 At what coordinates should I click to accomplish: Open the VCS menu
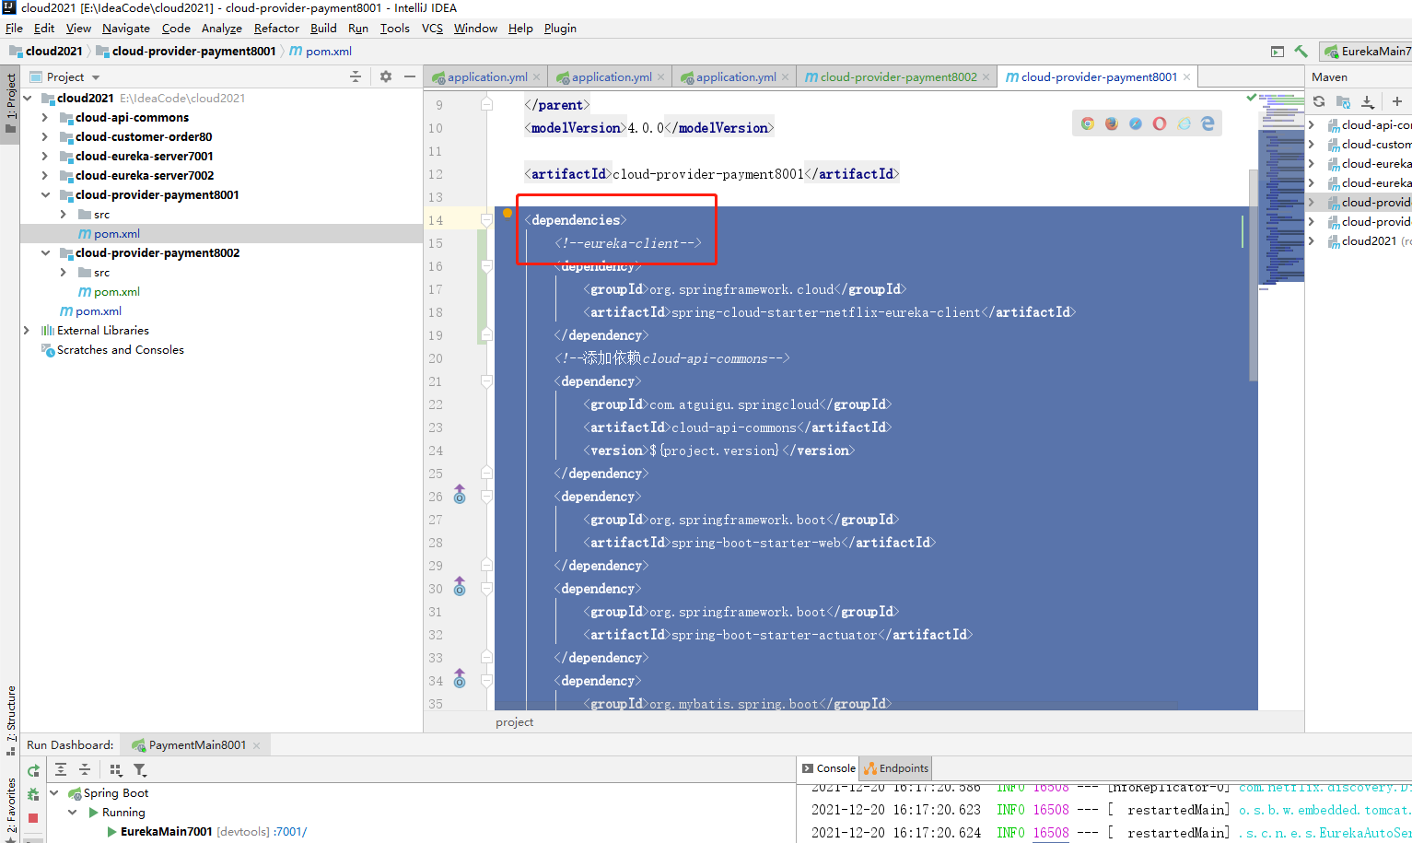point(432,29)
